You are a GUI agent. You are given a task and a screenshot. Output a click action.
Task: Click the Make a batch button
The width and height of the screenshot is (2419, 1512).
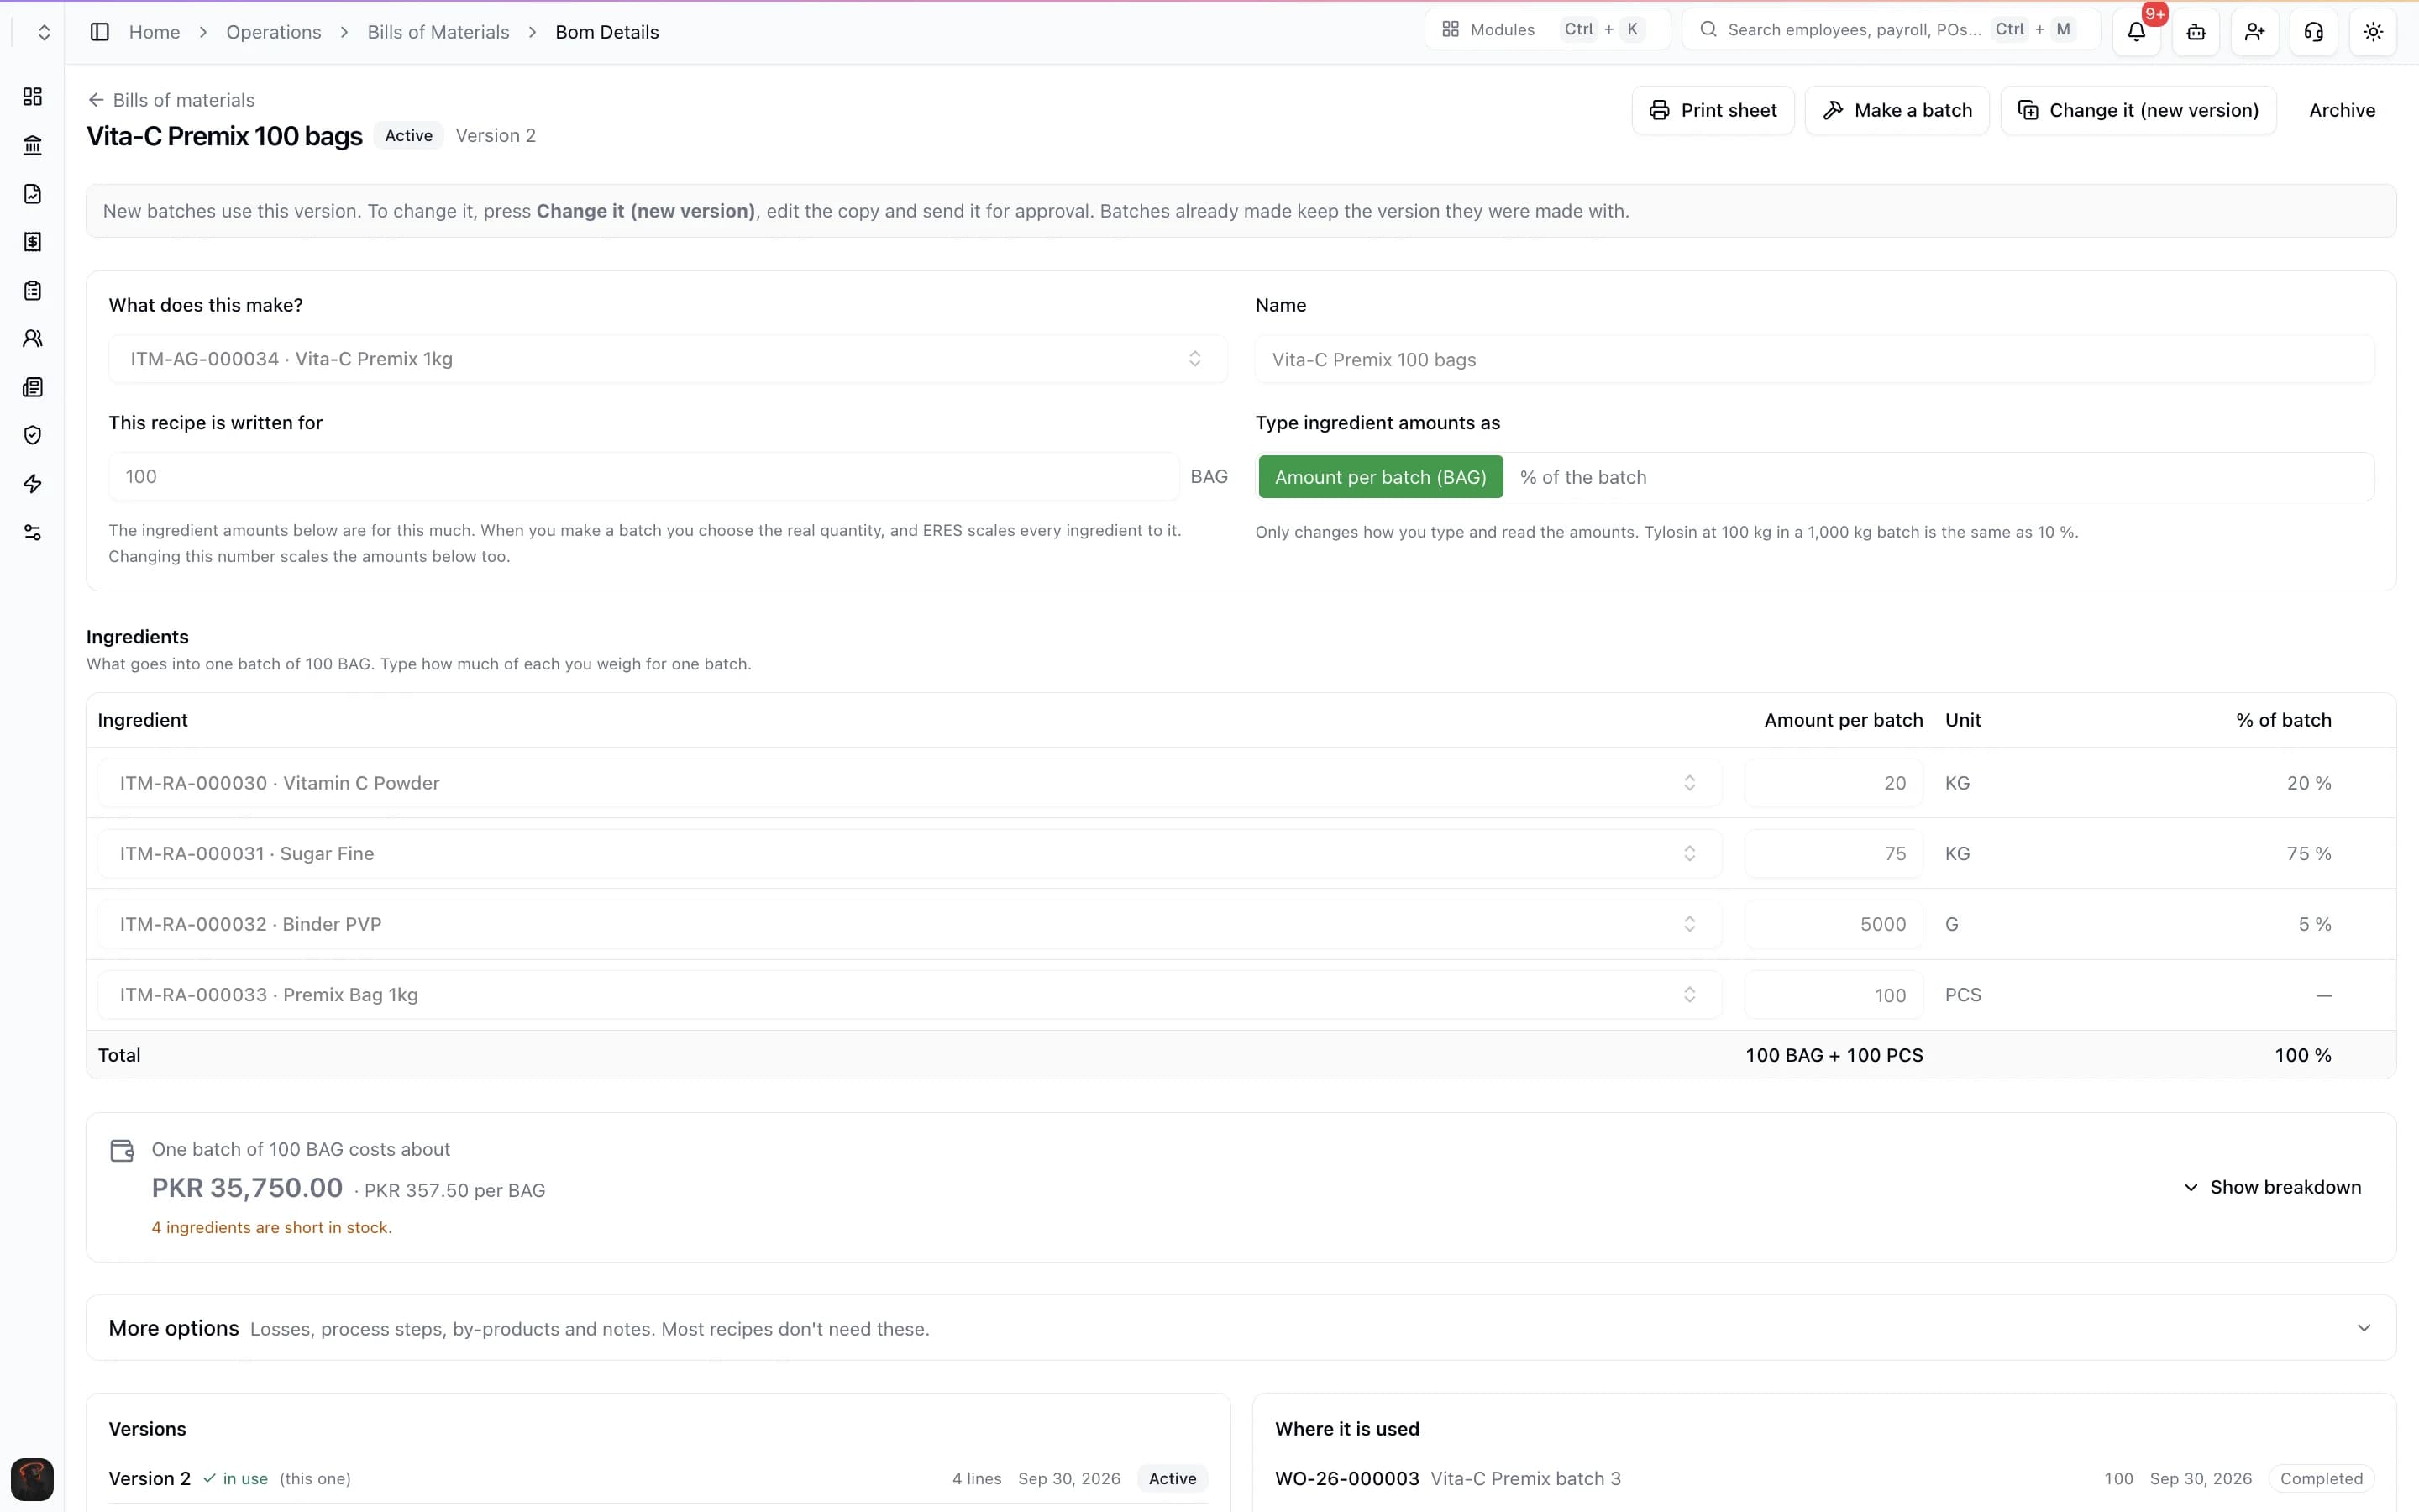point(1897,110)
